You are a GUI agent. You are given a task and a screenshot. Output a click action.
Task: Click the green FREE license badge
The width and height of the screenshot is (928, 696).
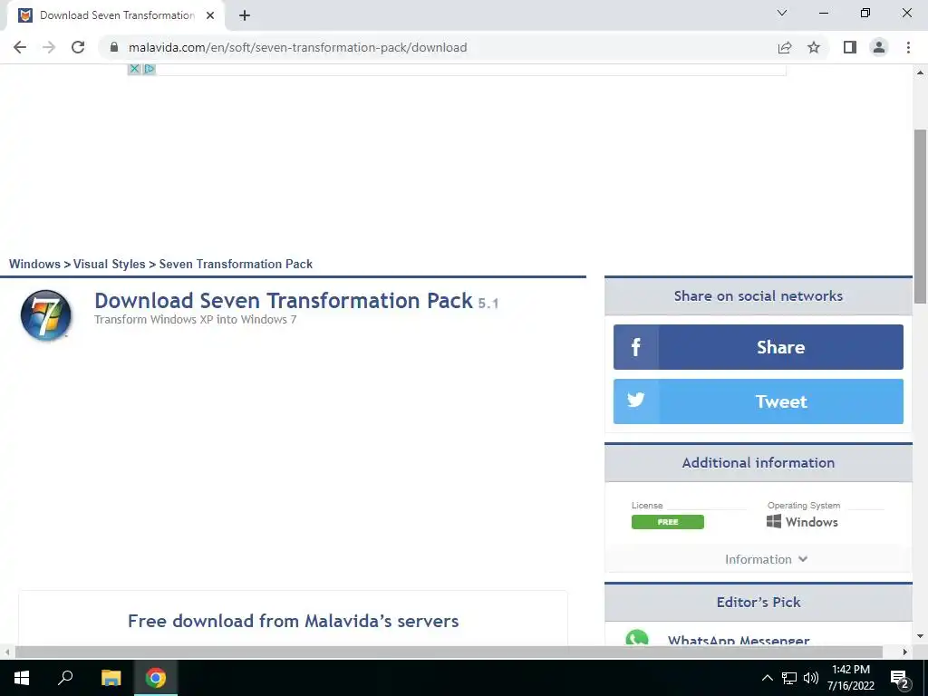668,522
